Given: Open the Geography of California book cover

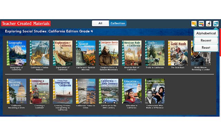Looking at the screenshot, I should tap(17, 53).
